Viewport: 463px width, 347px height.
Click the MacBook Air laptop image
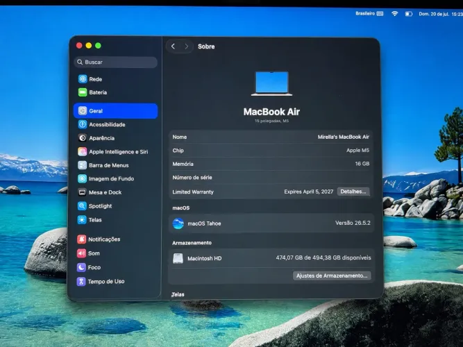point(271,83)
